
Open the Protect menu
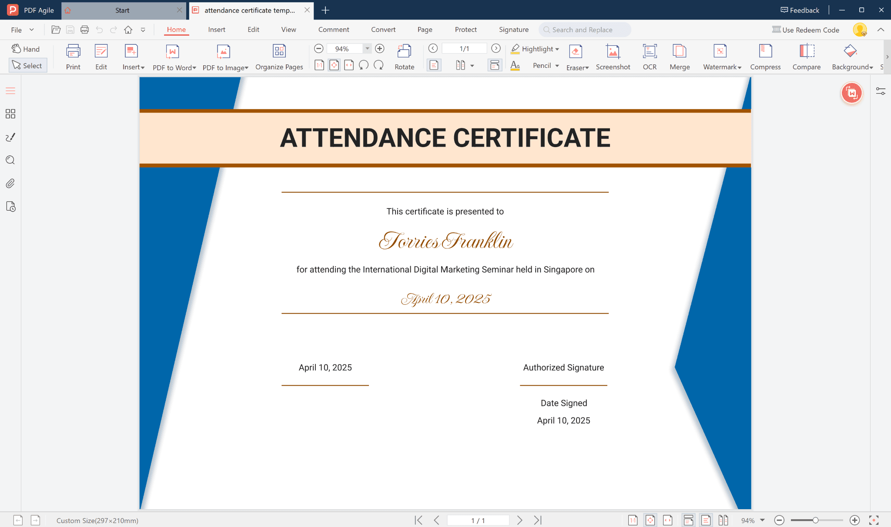tap(466, 29)
